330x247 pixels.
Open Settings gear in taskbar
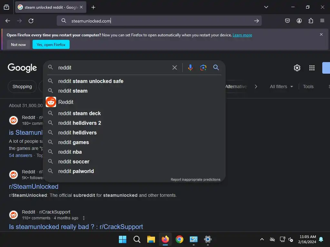[x=208, y=239]
